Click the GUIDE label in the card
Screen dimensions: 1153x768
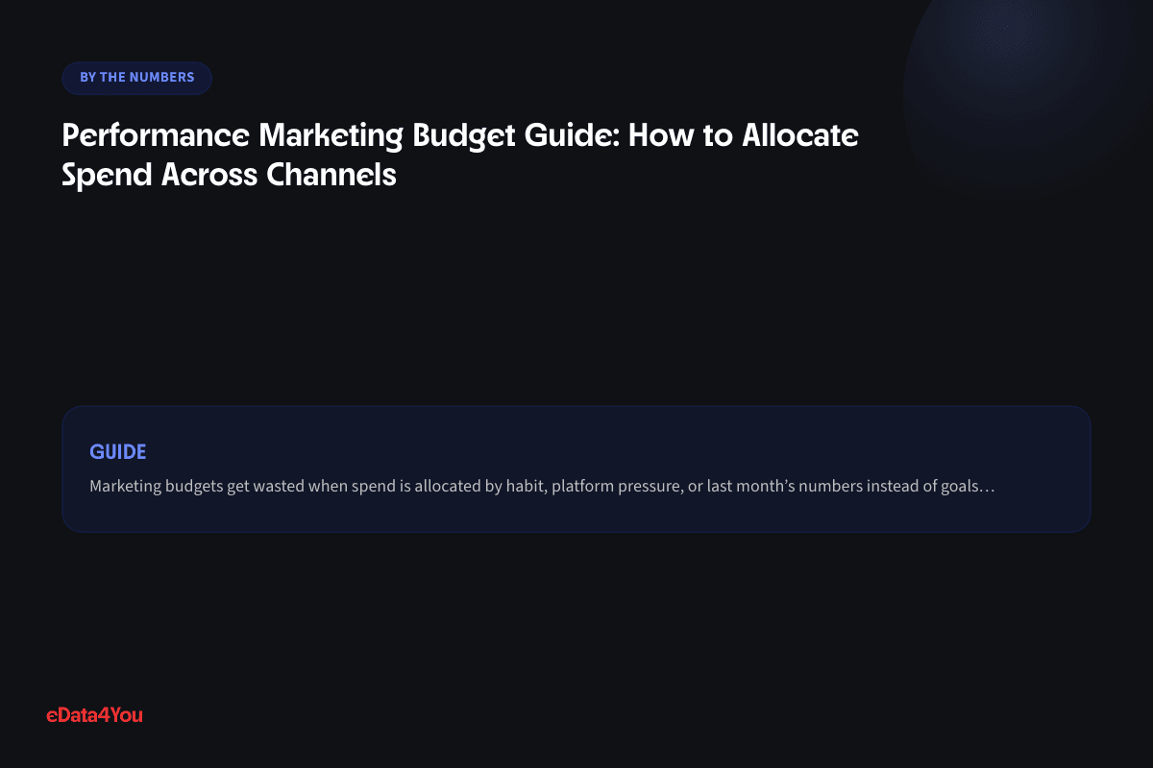click(x=117, y=451)
